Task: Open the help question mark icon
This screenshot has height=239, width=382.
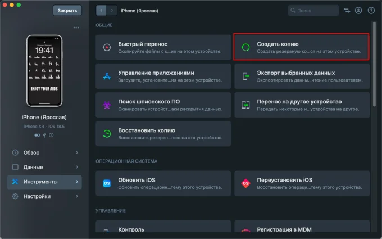Action: tap(371, 11)
